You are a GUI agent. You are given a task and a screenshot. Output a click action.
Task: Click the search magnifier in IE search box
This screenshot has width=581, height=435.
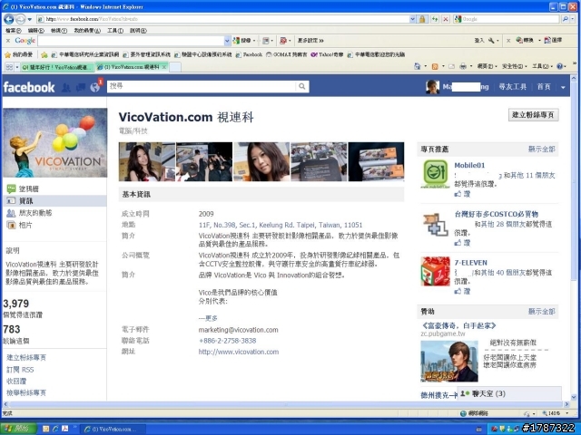pos(565,19)
